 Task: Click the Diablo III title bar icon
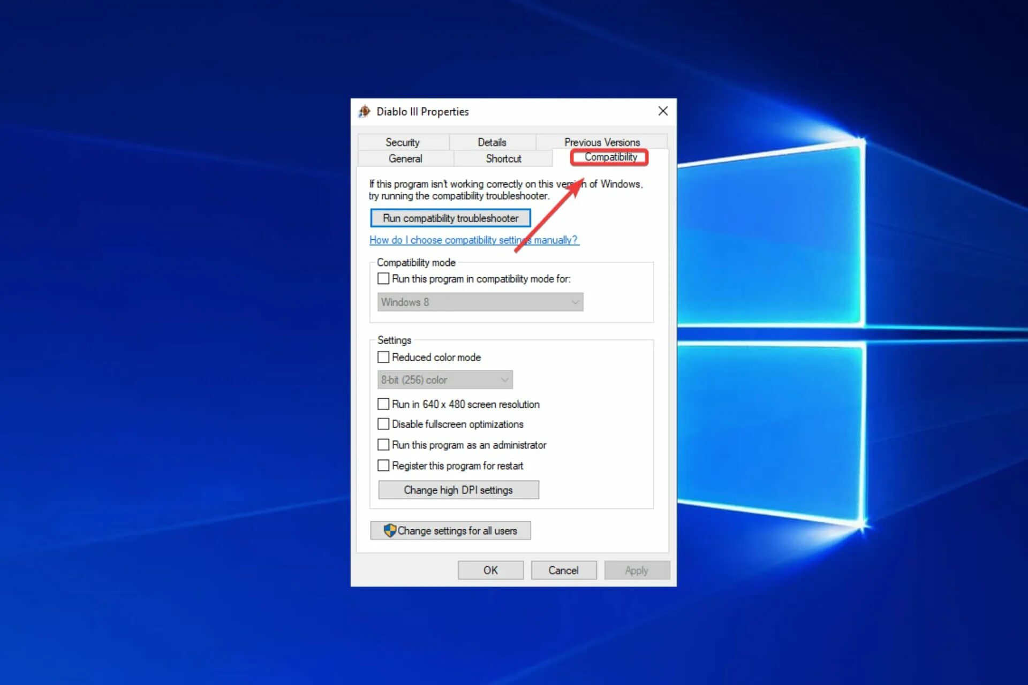pos(365,111)
